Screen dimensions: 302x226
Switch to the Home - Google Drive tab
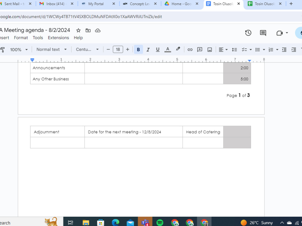pos(181,4)
